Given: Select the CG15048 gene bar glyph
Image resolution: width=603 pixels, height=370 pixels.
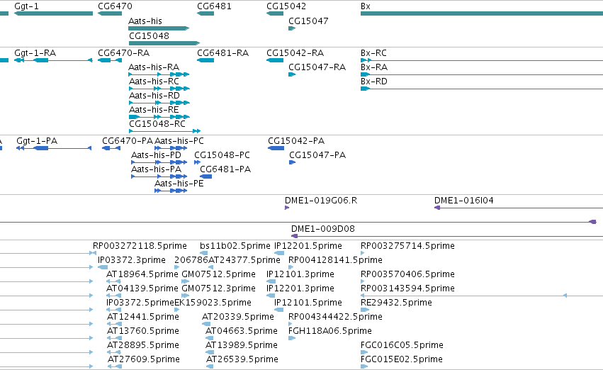Looking at the screenshot, I should 164,43.
